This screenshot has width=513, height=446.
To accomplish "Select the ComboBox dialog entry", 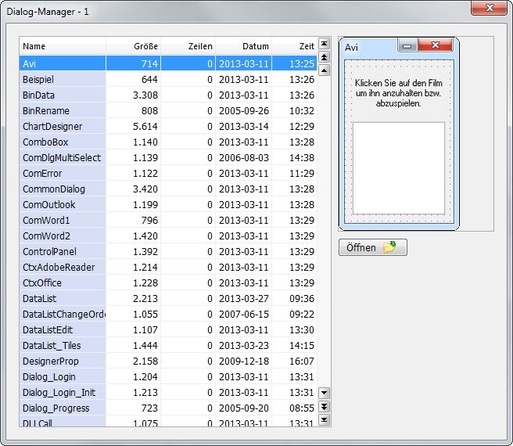I will [x=63, y=142].
